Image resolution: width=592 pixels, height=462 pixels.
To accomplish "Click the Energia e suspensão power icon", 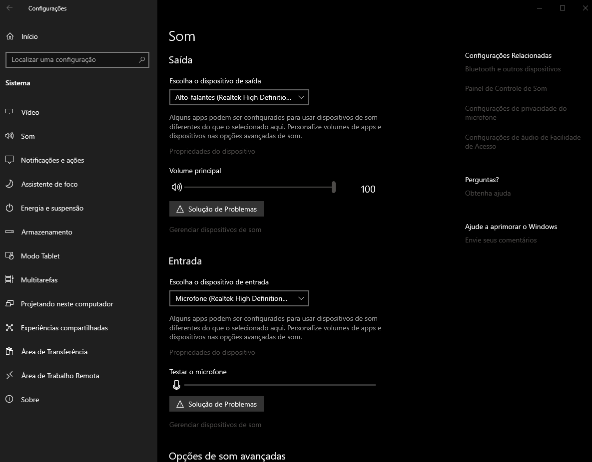I will (9, 208).
